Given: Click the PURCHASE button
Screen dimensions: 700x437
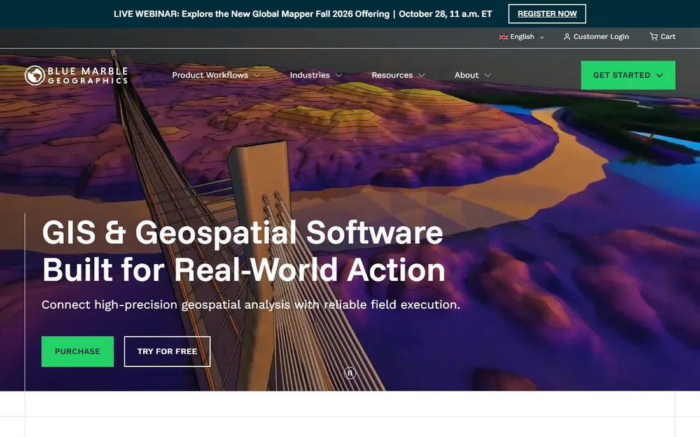Looking at the screenshot, I should click(x=78, y=351).
